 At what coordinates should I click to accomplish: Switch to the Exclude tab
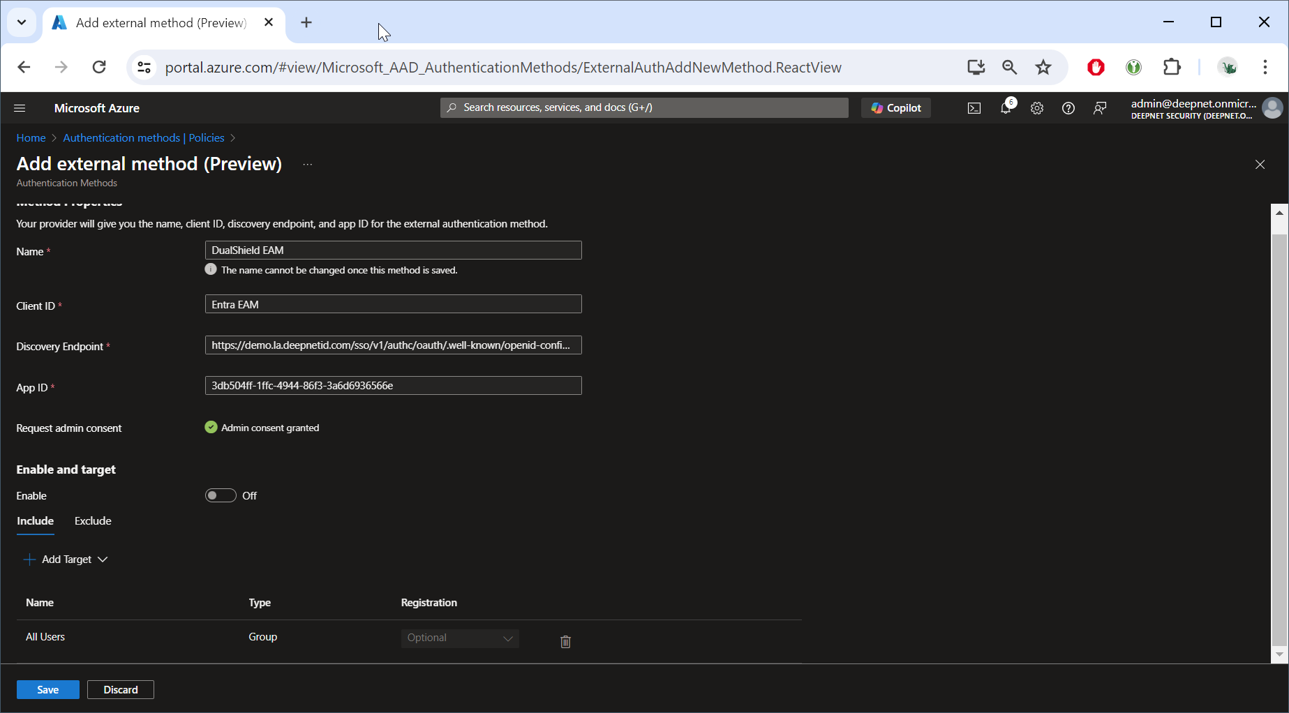point(93,521)
